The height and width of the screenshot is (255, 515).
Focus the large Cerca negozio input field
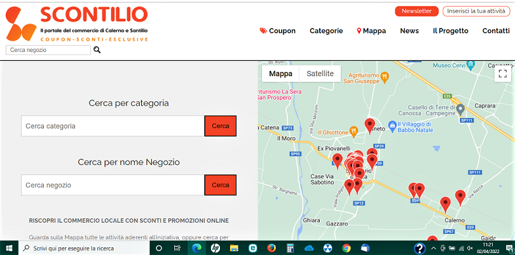coord(113,185)
